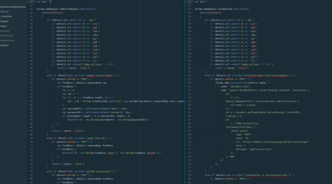Screen dimensions: 332x184
Task: Click jQuery("#paymentForm").serializeArray line
Action: pos(262,101)
